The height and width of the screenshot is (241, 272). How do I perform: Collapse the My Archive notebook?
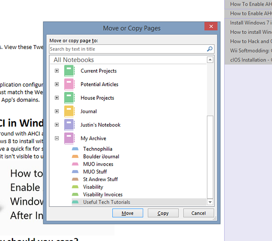coord(57,138)
